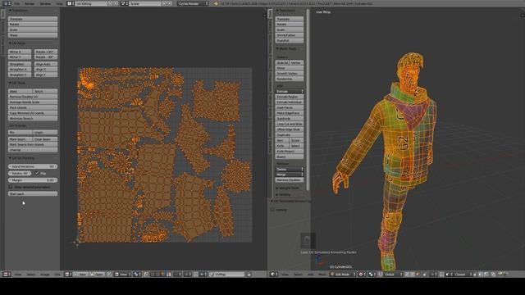Screen dimensions: 525x295
Task: Expand the Weight Tools panel
Action: click(288, 188)
